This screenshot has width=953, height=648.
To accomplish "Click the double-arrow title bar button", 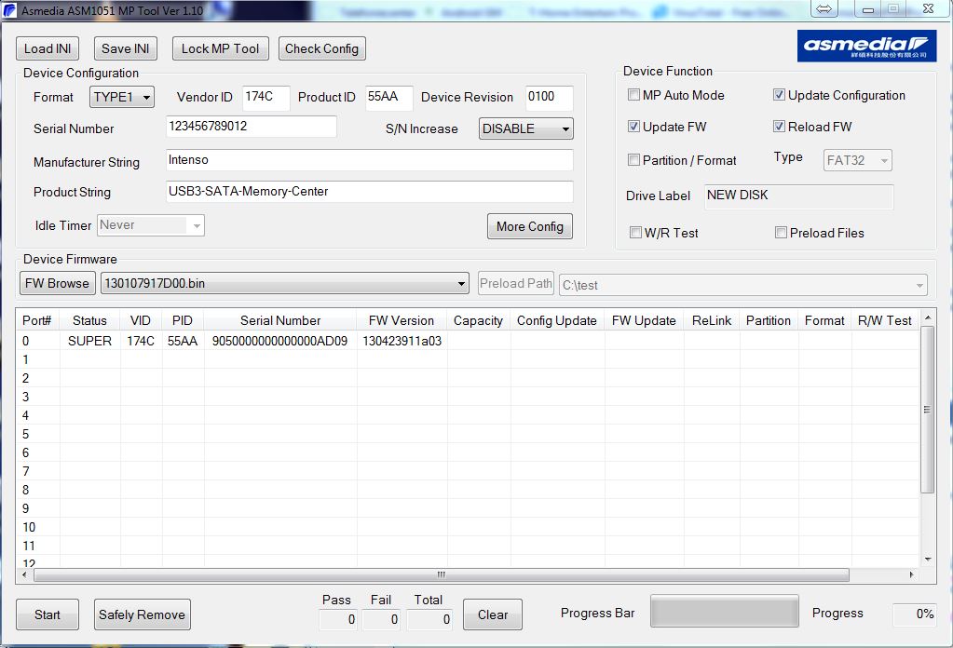I will pyautogui.click(x=824, y=8).
